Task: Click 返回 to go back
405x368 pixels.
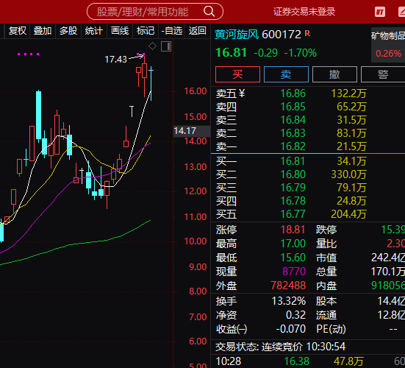Action: pos(197,31)
